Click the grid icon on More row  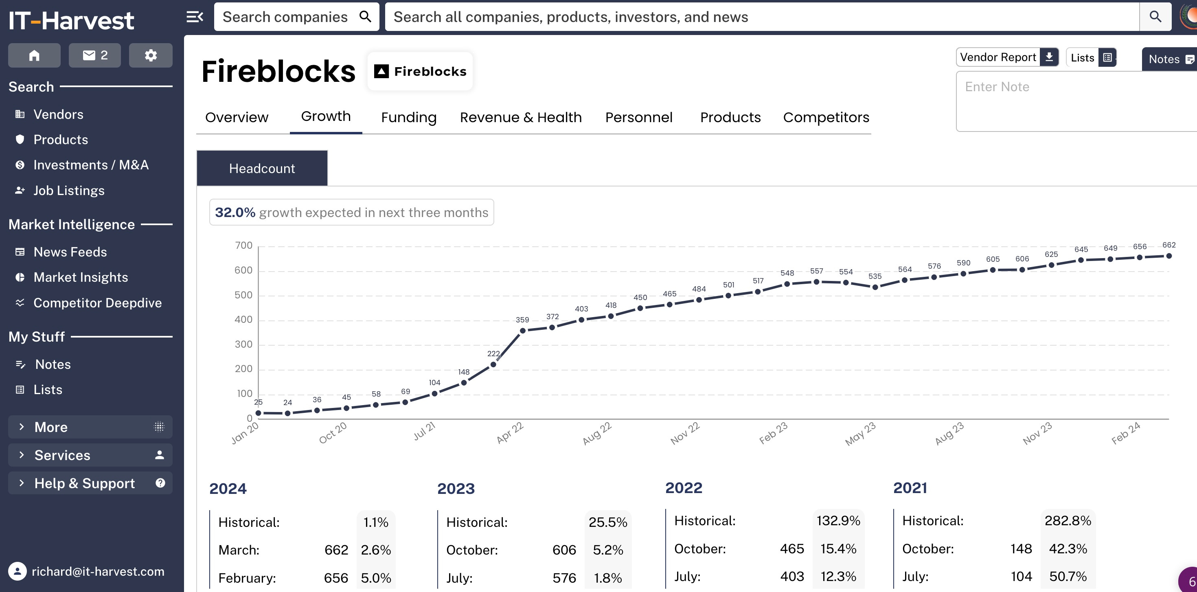159,427
